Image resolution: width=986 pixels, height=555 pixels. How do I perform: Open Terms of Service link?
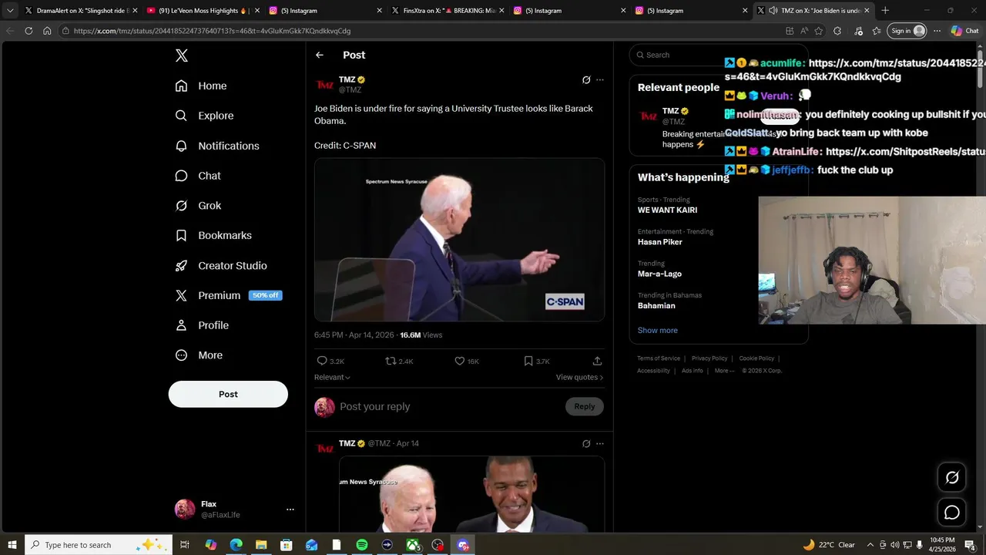[659, 358]
